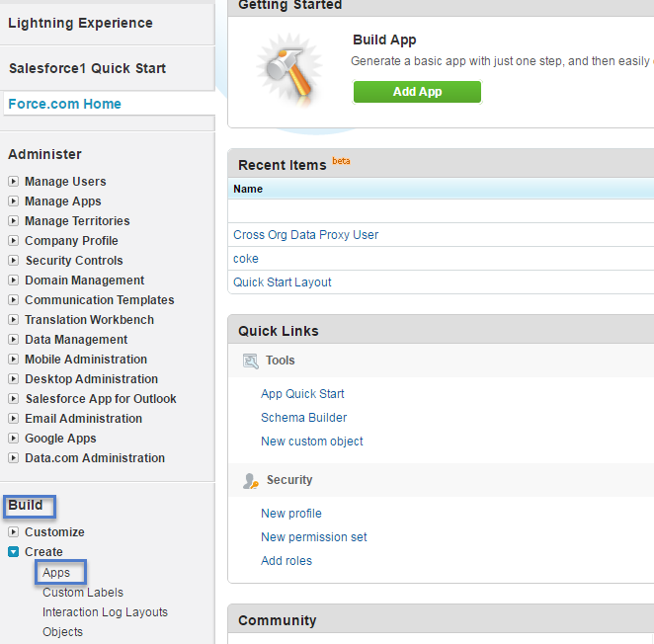The height and width of the screenshot is (644, 654).
Task: Expand the Google Apps arrow
Action: pyautogui.click(x=14, y=439)
